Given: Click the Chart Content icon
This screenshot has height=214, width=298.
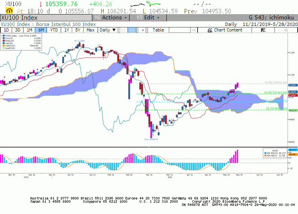Looking at the screenshot, I should (x=210, y=30).
